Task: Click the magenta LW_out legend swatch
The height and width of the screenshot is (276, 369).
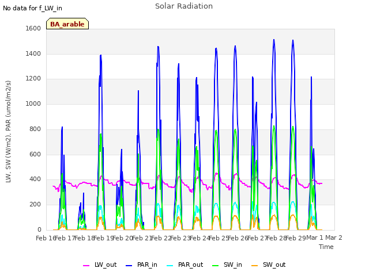Action: click(86, 266)
